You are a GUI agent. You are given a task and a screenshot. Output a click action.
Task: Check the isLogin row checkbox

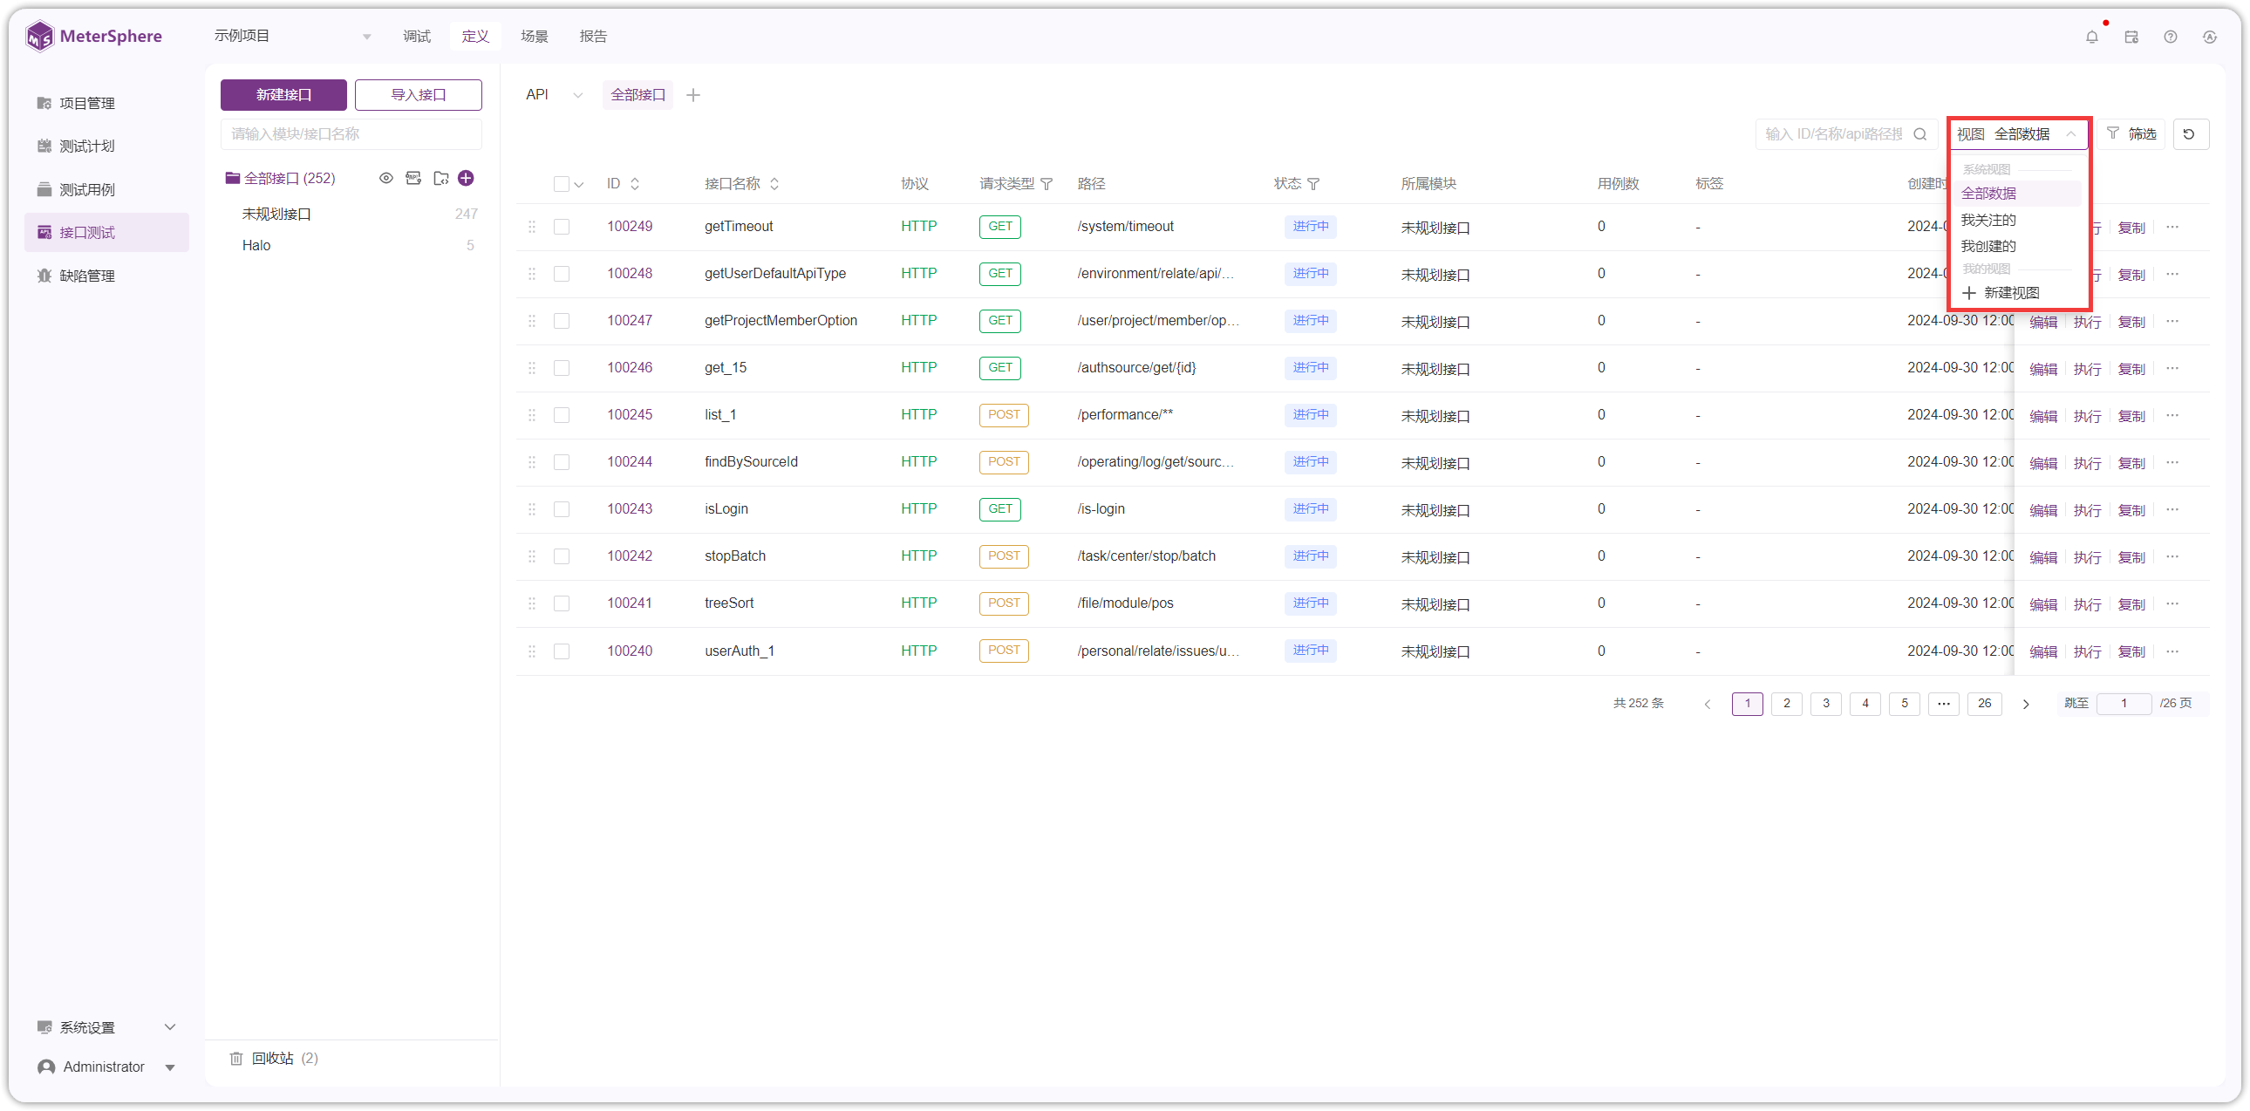(562, 509)
